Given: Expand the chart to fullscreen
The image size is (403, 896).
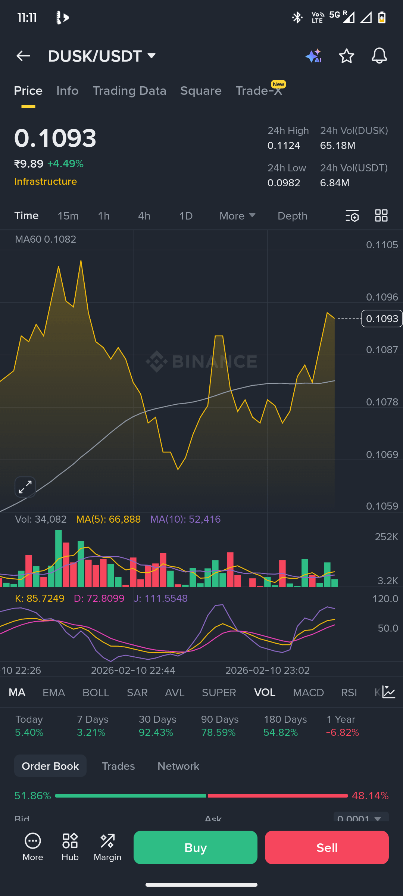Looking at the screenshot, I should (25, 487).
